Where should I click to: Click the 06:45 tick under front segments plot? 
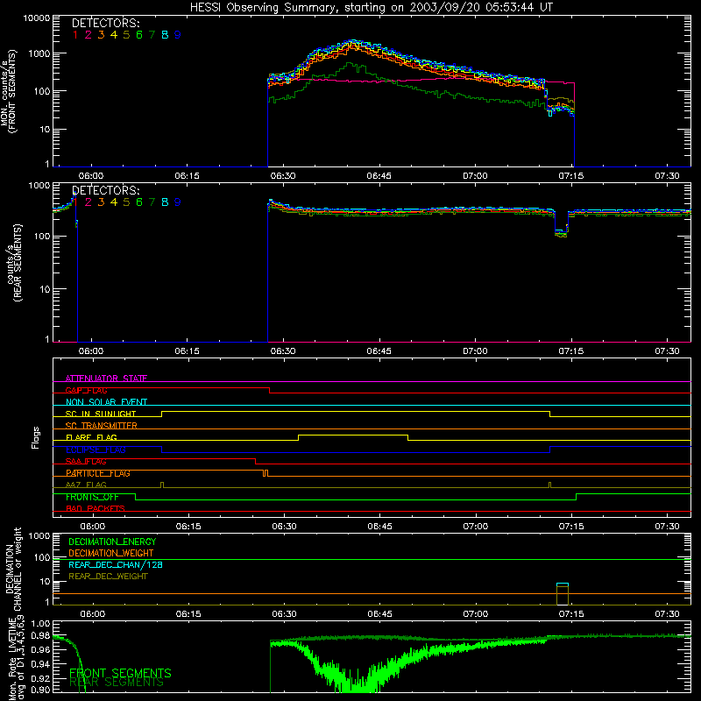pyautogui.click(x=379, y=176)
